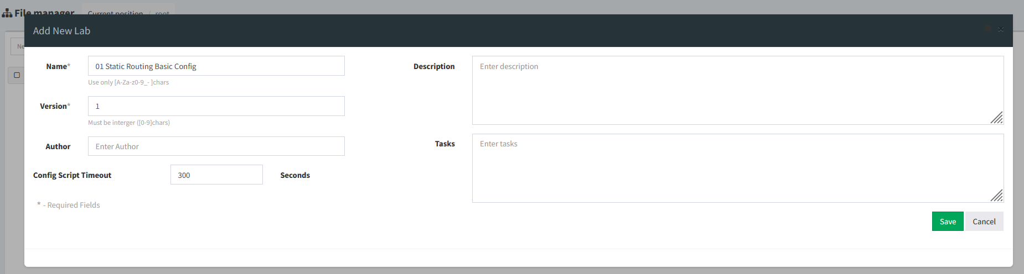
Task: Click the dark burst icon beside the X
Action: (x=987, y=29)
